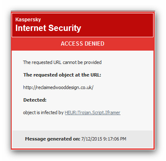Open the HEUR:Trojan.Script.Iframer link
Screen dimensions: 166x161
(93, 112)
